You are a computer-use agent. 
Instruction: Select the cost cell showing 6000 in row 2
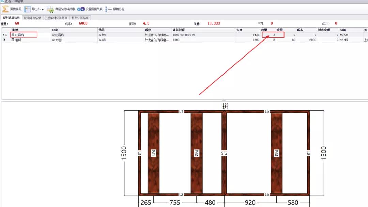click(x=306, y=40)
